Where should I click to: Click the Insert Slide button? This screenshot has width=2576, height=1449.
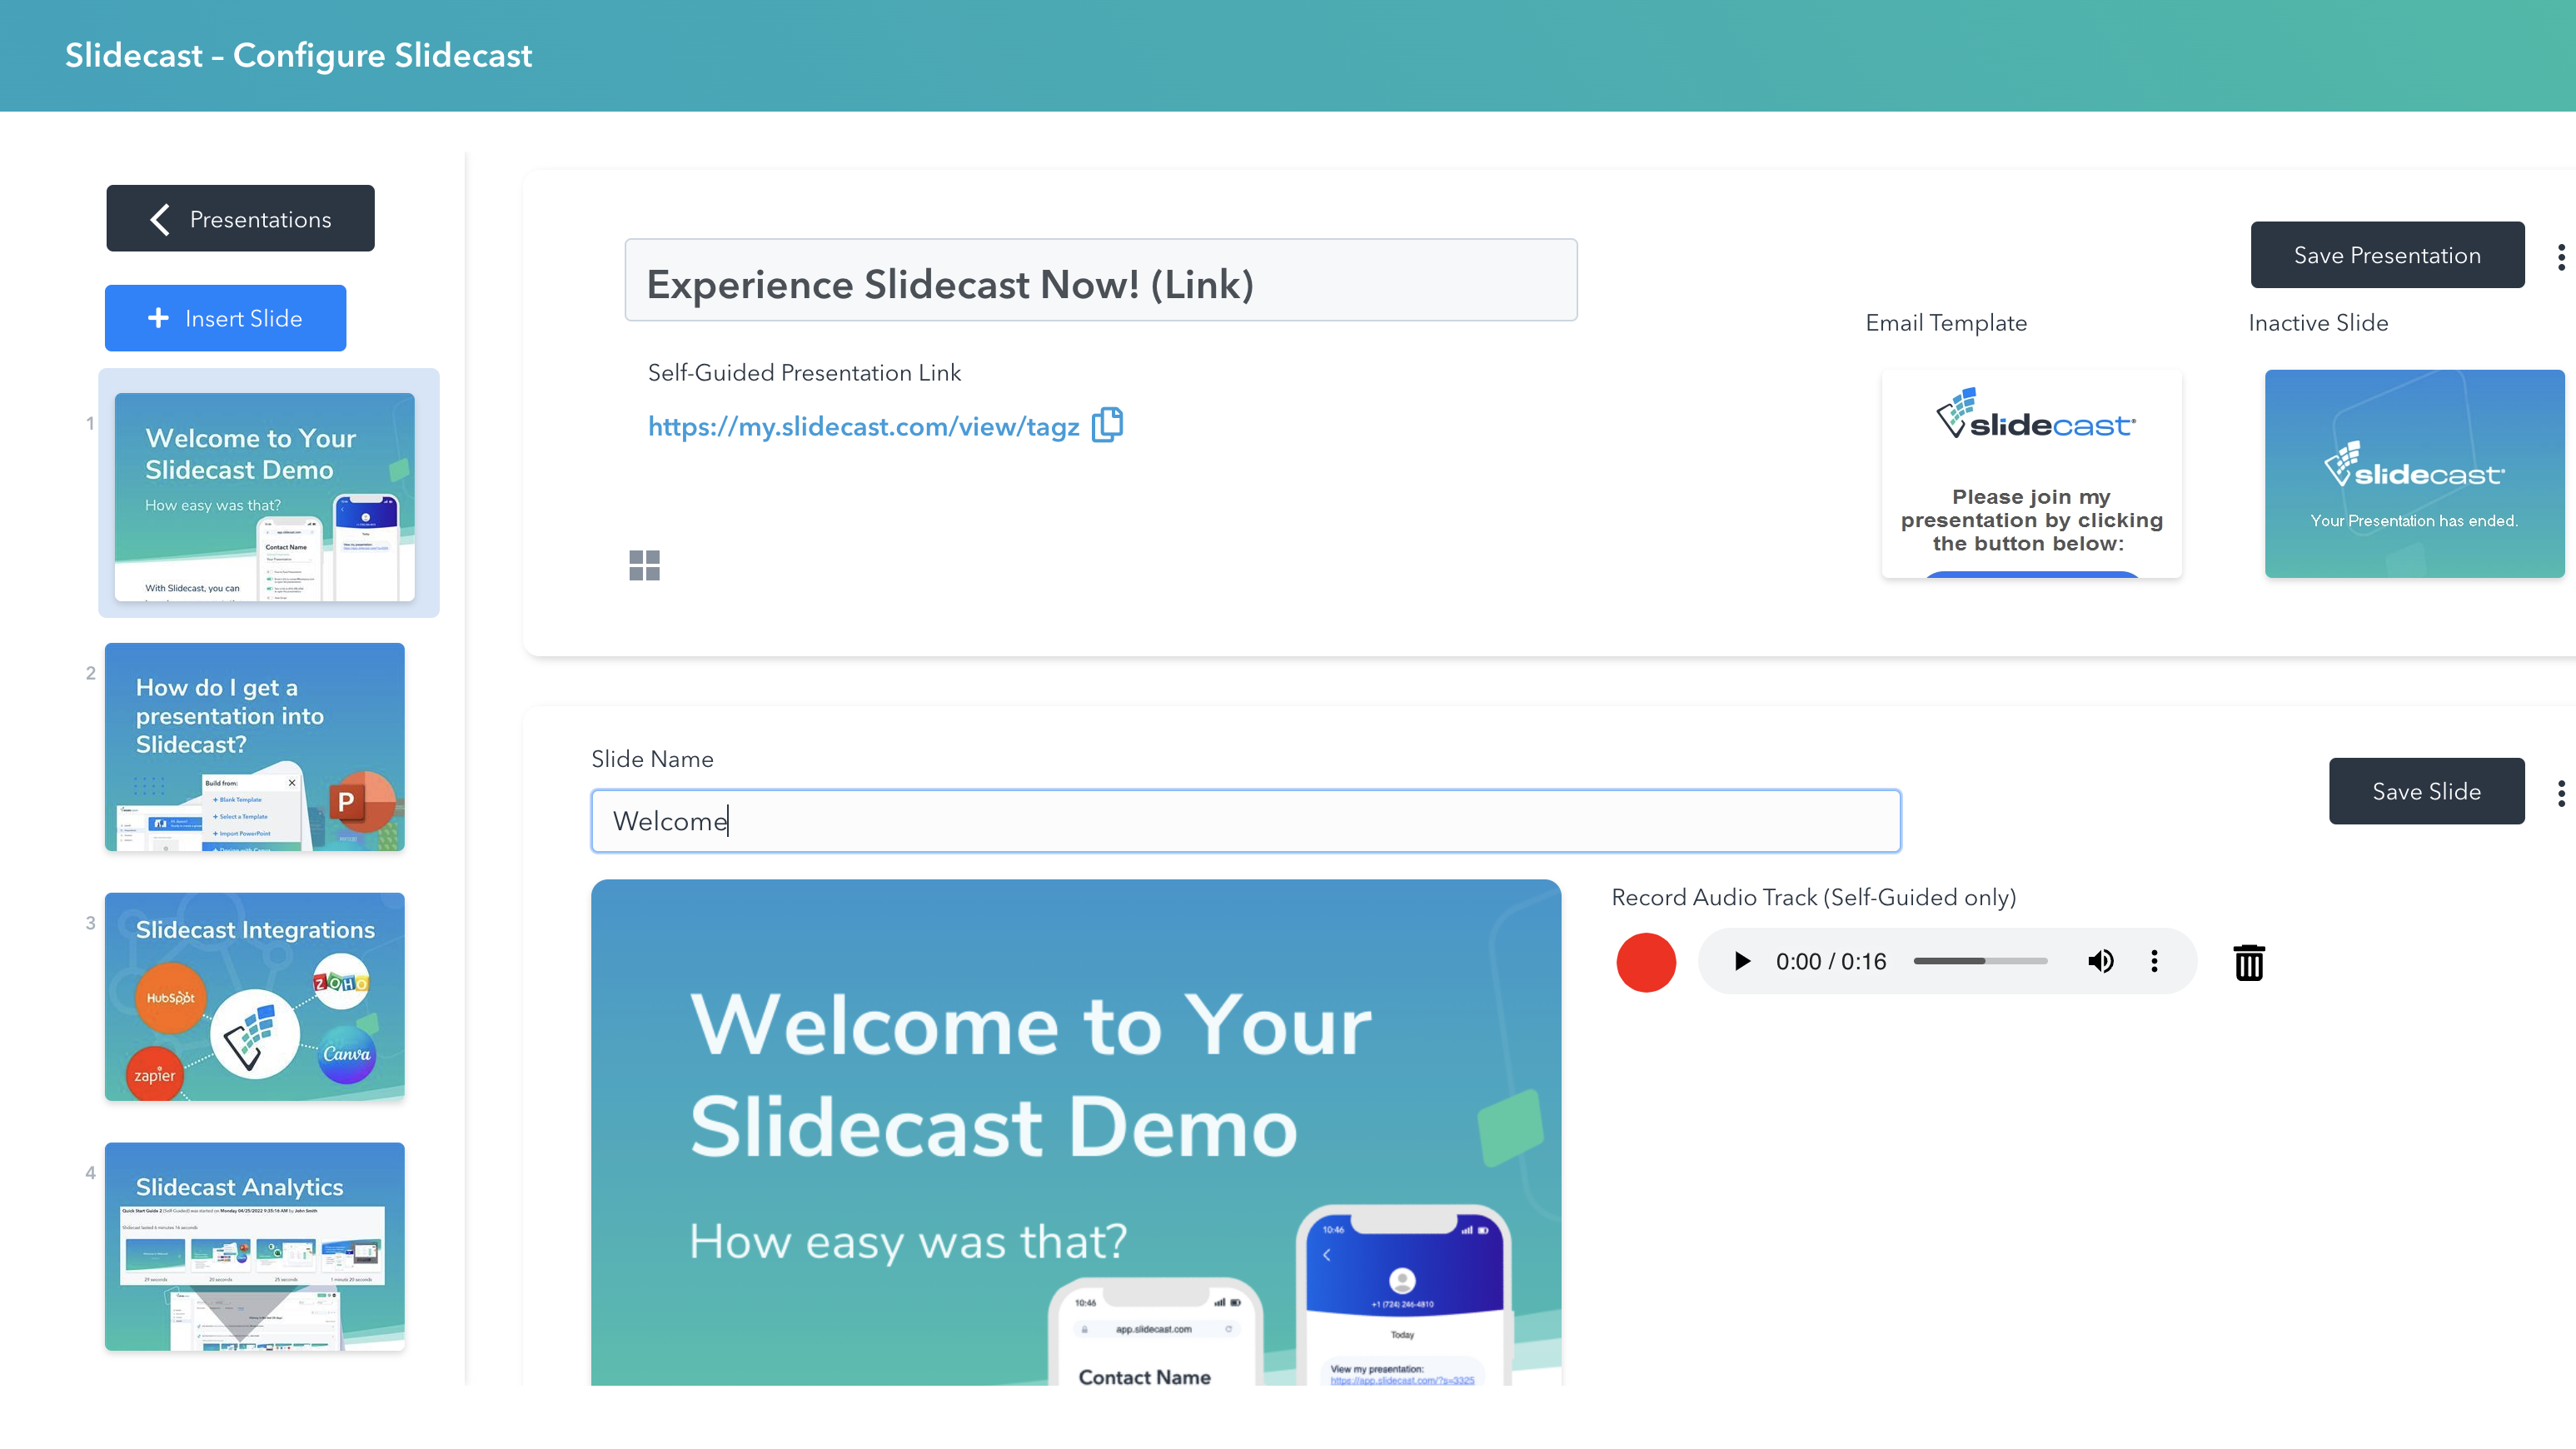click(x=226, y=318)
